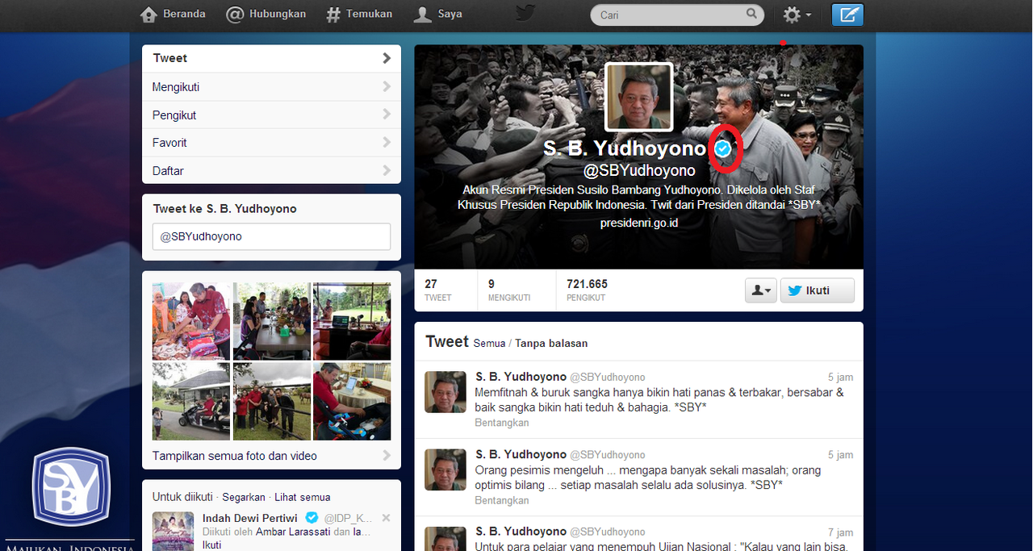
Task: Click the chevron beside Favorit
Action: [x=387, y=143]
